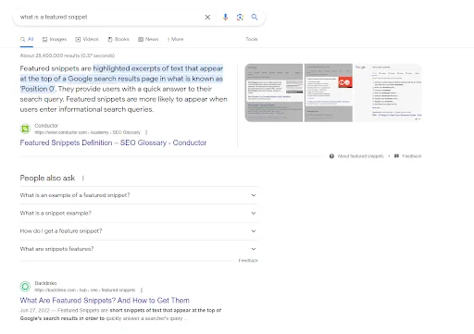Clear the search box with the X icon
The width and height of the screenshot is (474, 334).
tap(207, 18)
